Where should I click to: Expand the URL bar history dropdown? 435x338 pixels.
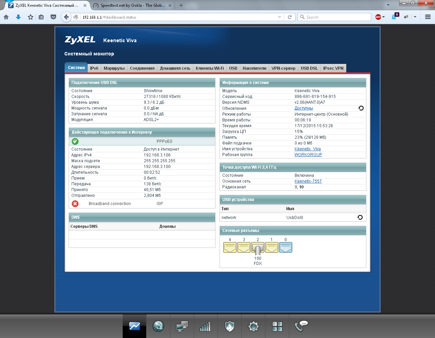pyautogui.click(x=279, y=17)
